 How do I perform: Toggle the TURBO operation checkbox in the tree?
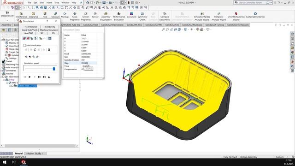(12, 86)
